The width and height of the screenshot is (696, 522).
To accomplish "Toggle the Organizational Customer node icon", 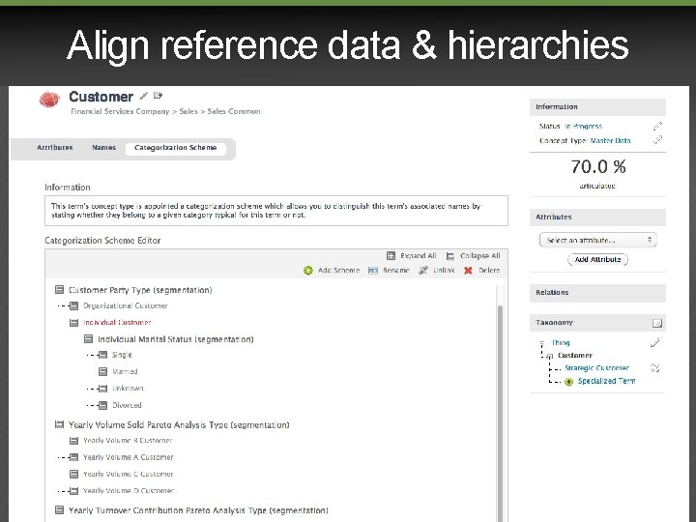I will [x=73, y=305].
